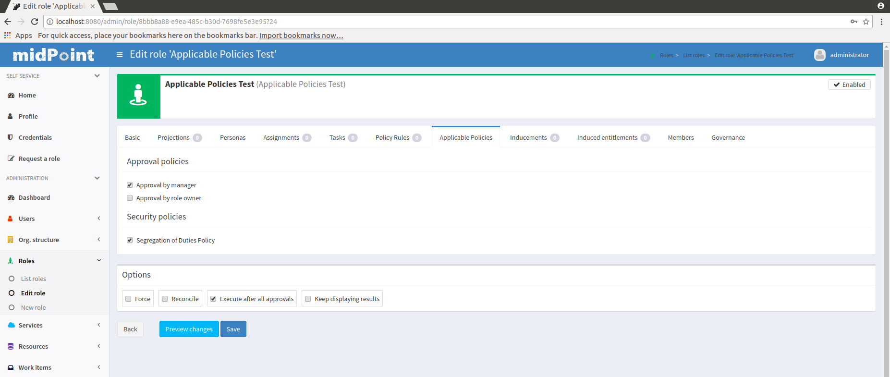Click the browser reload icon

coord(35,22)
